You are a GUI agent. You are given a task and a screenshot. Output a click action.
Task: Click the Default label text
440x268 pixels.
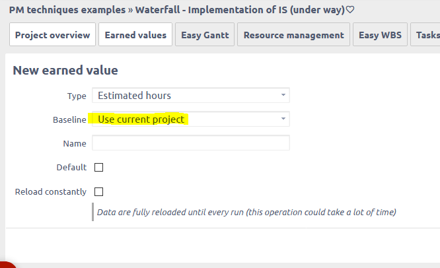(71, 168)
